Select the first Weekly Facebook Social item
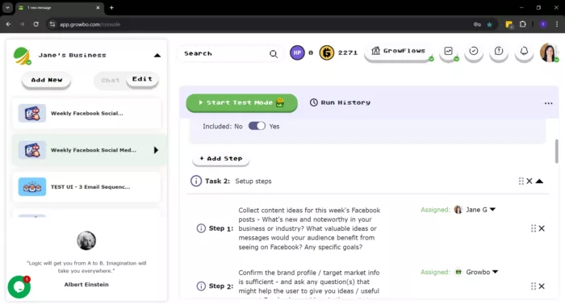565x305 pixels. tap(86, 113)
